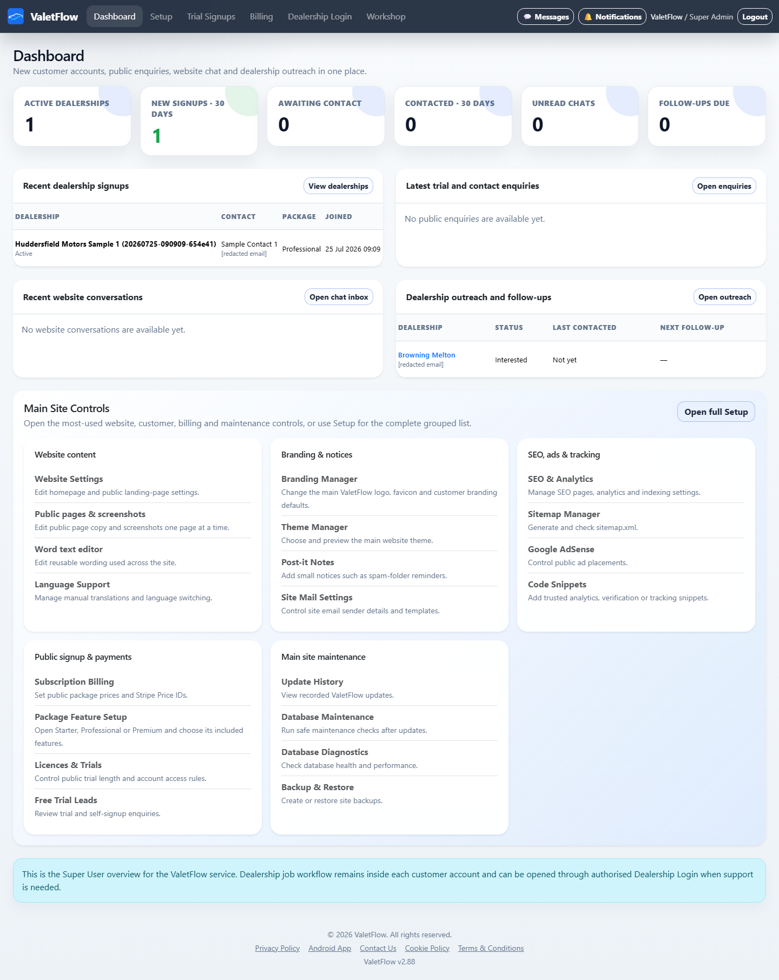Viewport: 779px width, 980px height.
Task: Open Package Feature Setup
Action: tap(81, 717)
